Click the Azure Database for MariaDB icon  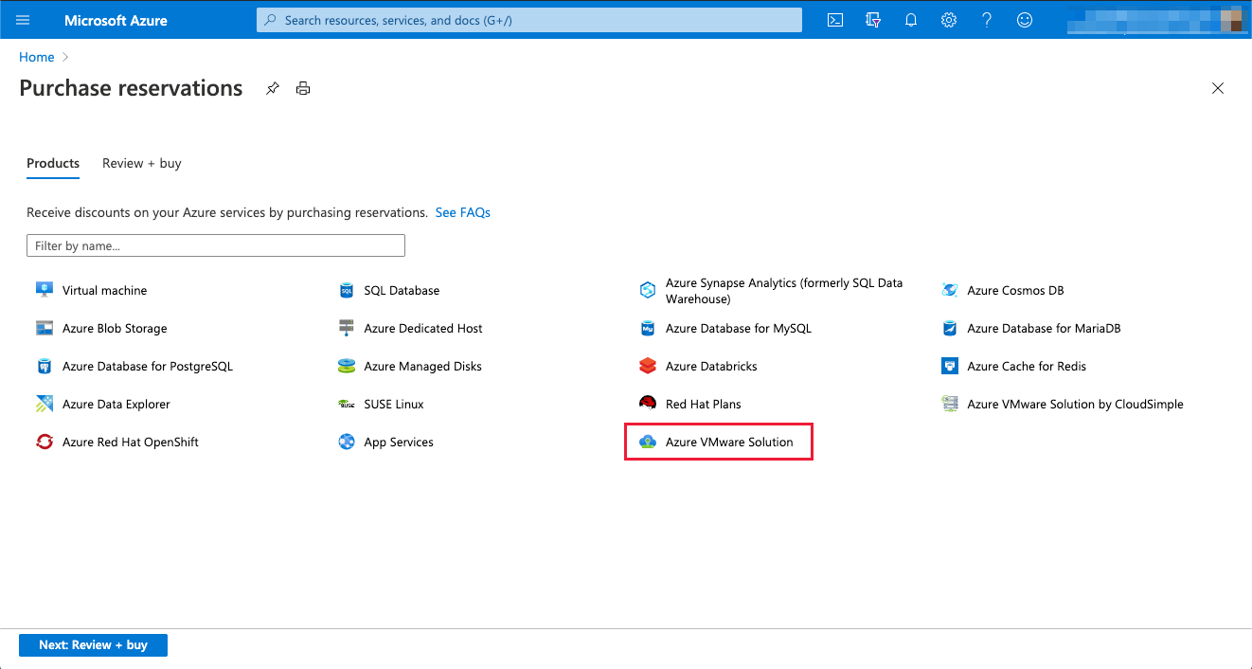point(950,328)
